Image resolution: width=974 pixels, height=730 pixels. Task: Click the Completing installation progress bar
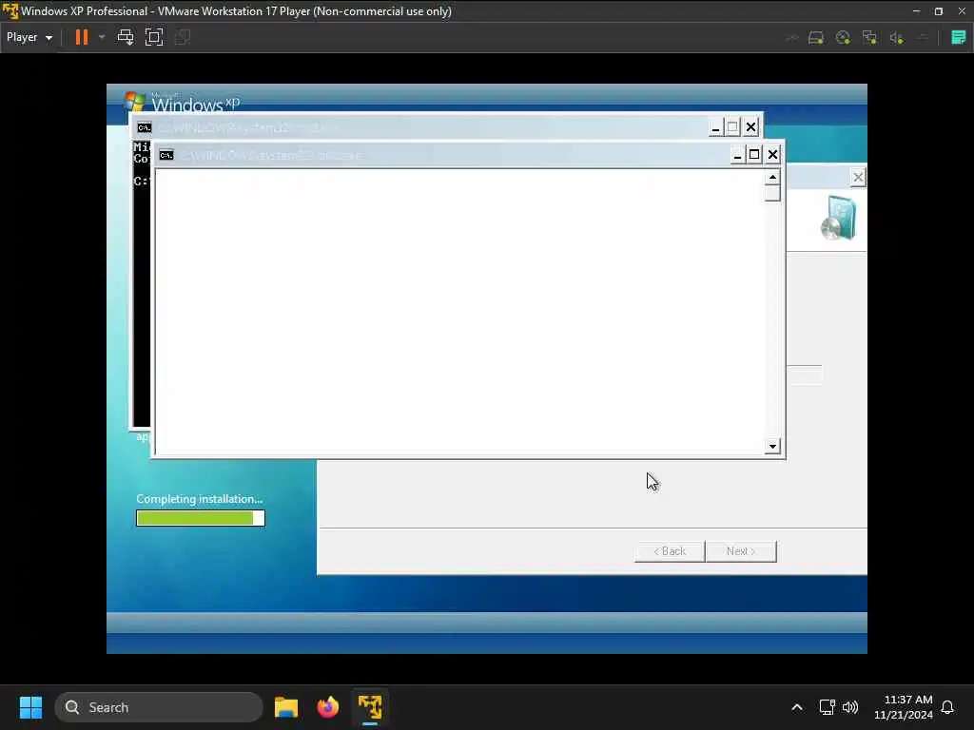[x=201, y=518]
